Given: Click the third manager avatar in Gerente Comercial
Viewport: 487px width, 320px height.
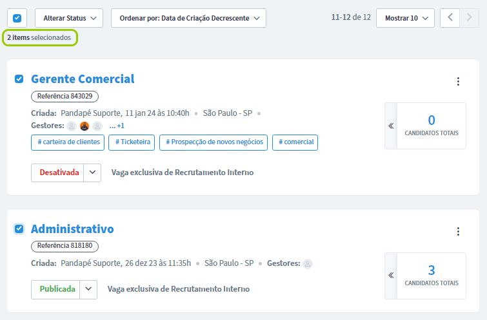Looking at the screenshot, I should pyautogui.click(x=97, y=126).
